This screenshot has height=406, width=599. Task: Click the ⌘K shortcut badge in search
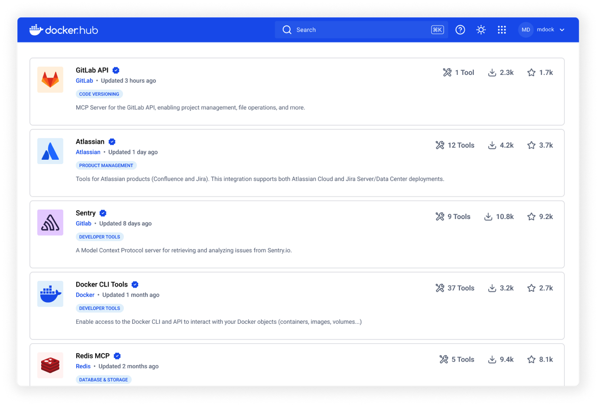tap(437, 30)
